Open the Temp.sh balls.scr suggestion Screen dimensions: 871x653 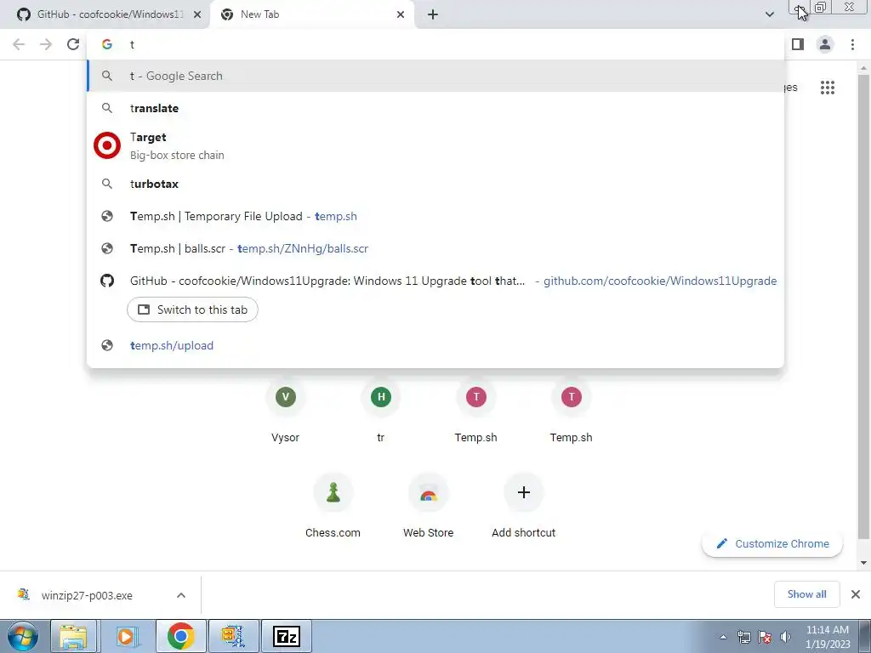(435, 248)
